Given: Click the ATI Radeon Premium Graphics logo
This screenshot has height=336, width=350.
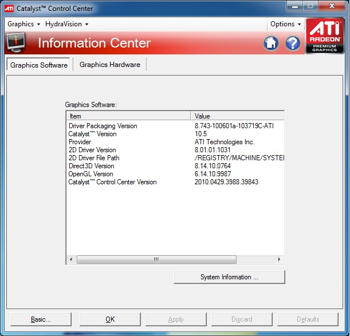Looking at the screenshot, I should pos(325,35).
